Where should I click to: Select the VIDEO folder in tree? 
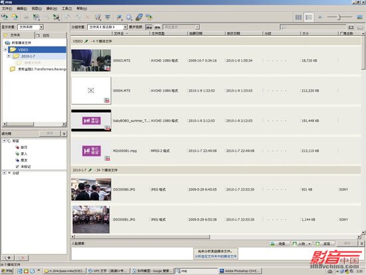[37, 50]
